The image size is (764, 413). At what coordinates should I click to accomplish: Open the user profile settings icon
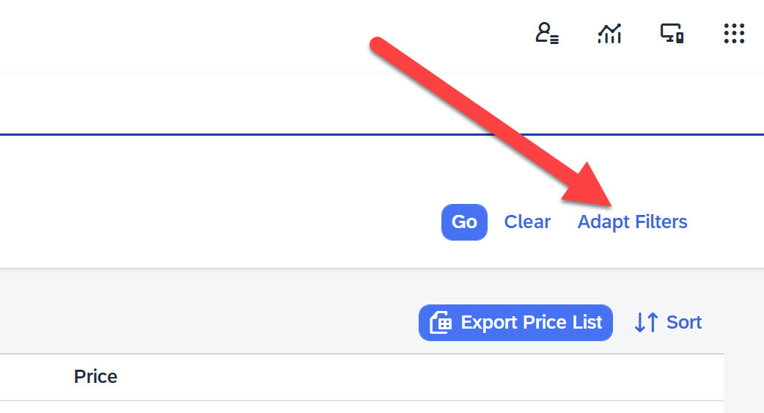[x=547, y=34]
